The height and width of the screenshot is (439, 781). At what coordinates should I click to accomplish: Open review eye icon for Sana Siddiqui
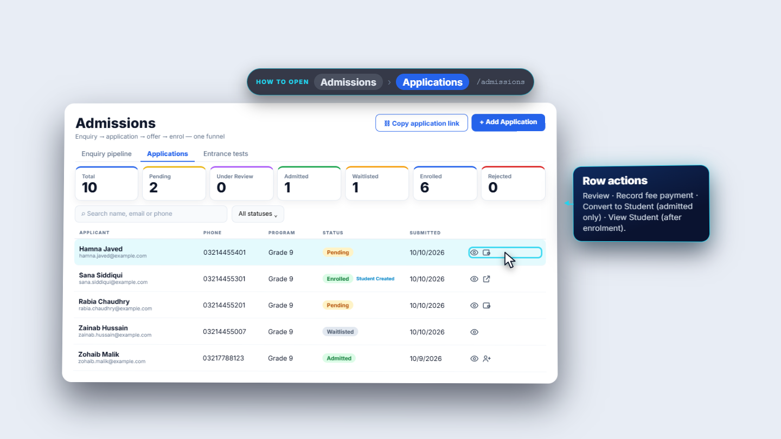pyautogui.click(x=474, y=279)
